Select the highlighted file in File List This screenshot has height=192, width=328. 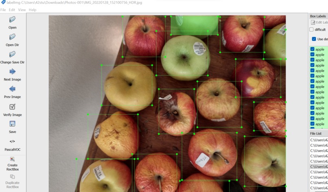pos(319,167)
